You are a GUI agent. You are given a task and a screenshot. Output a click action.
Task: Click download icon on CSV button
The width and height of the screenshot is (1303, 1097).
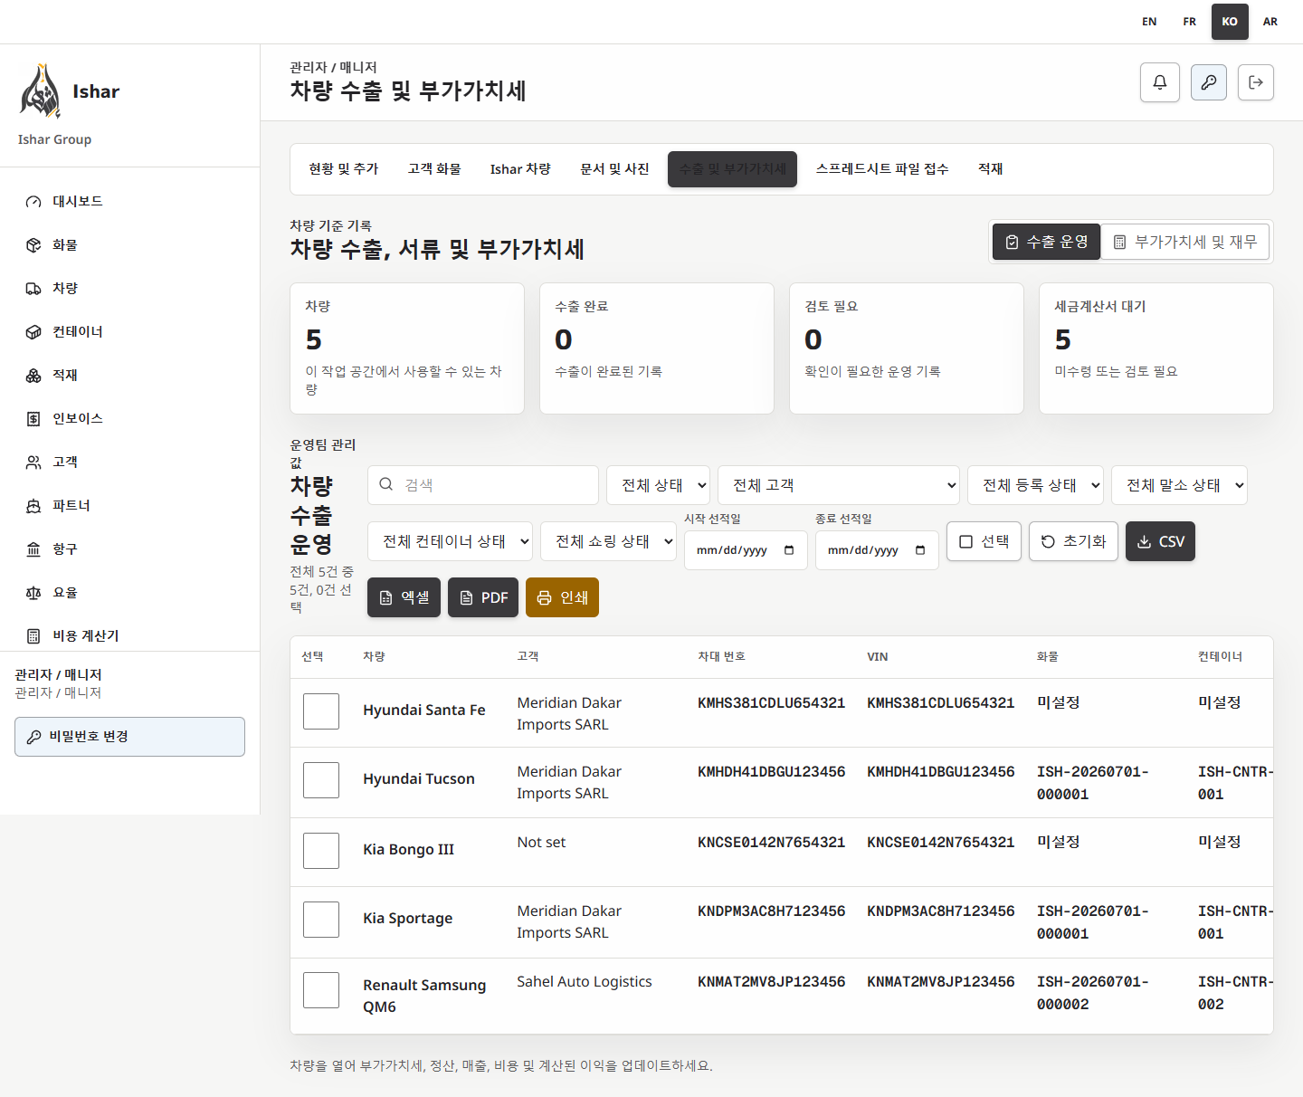tap(1144, 541)
